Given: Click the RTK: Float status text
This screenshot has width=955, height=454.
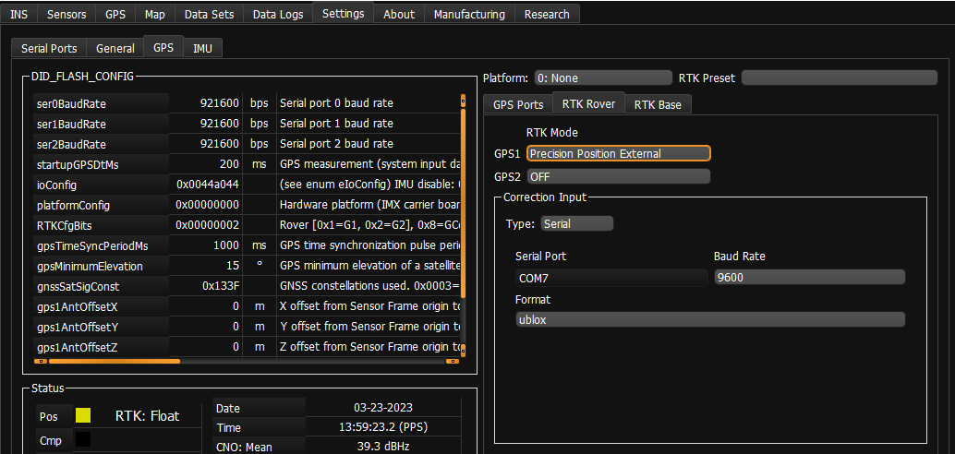Looking at the screenshot, I should pos(148,416).
